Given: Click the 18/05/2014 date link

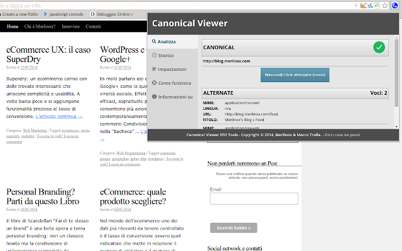Looking at the screenshot, I should [29, 210].
